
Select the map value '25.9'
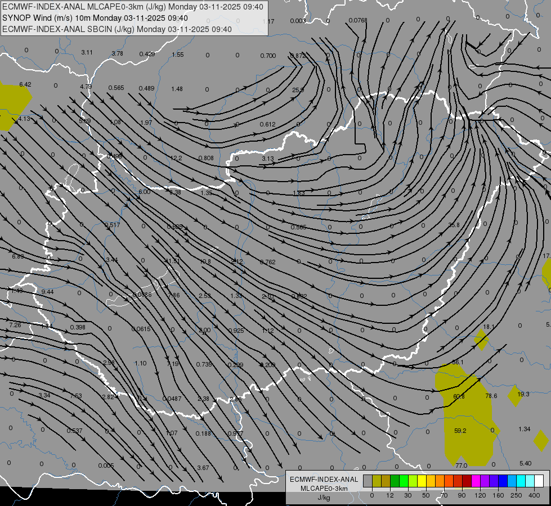298,90
